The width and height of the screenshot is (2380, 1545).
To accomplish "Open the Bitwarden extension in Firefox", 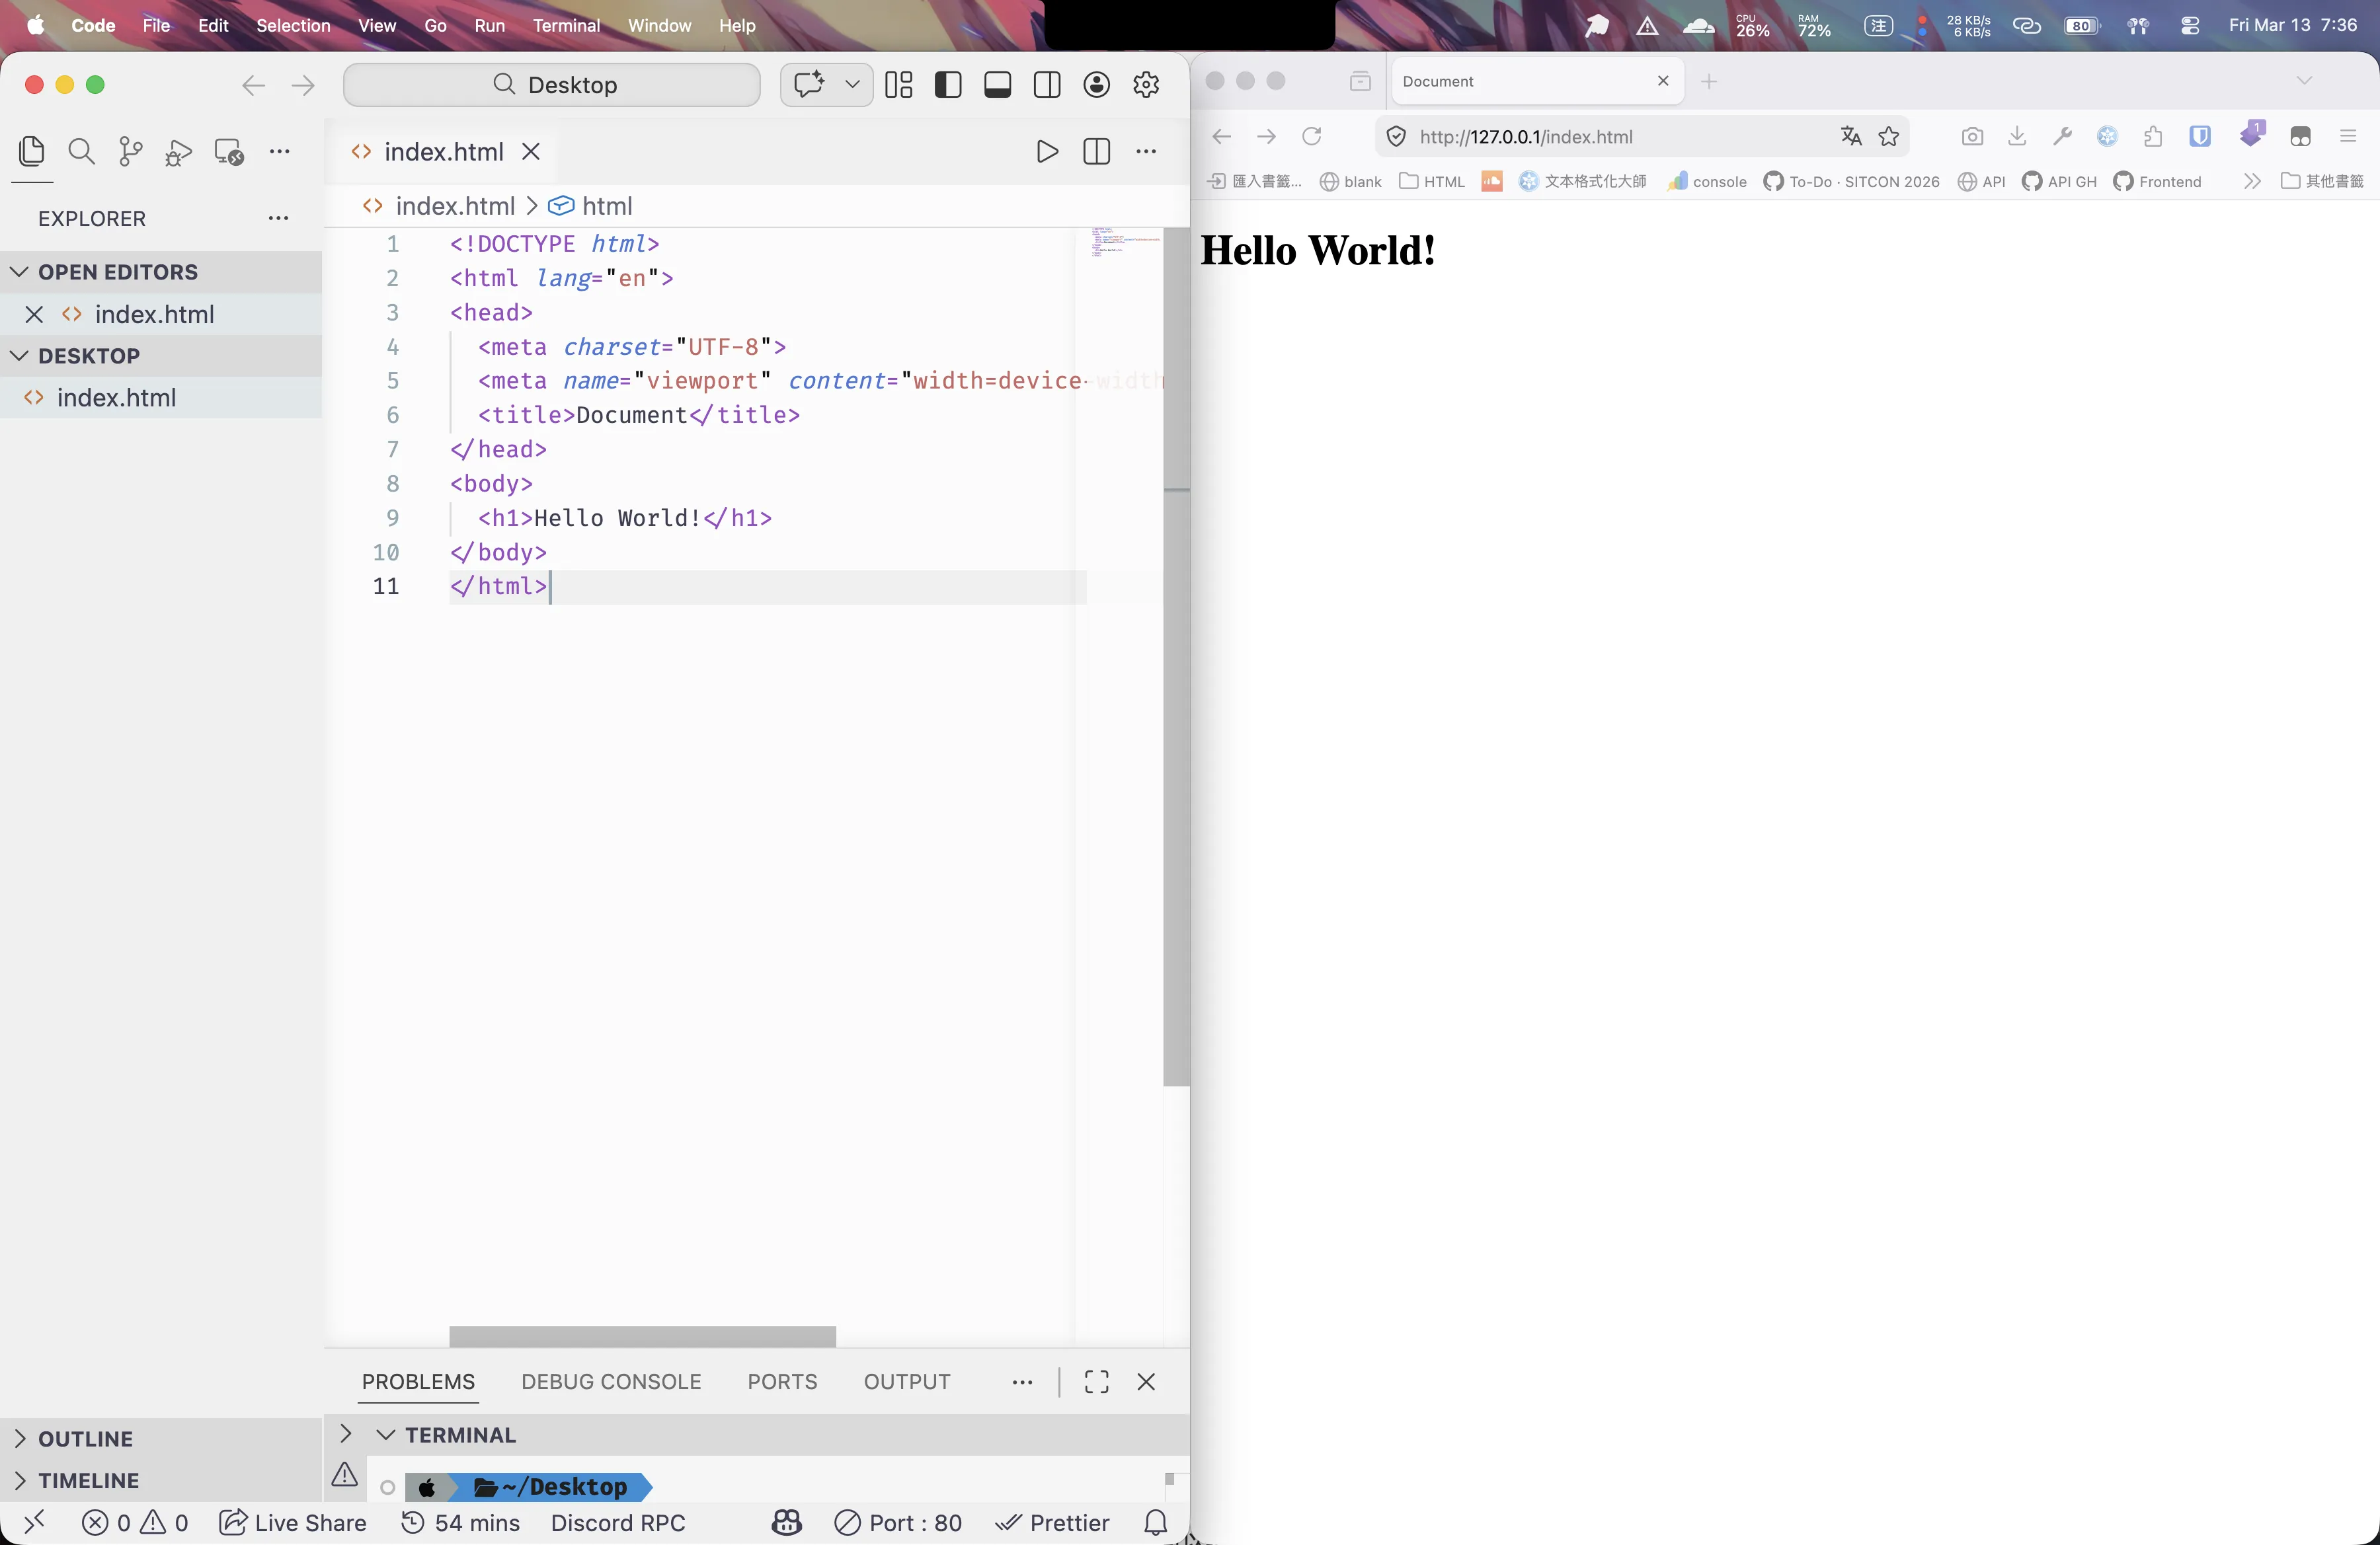I will (x=2199, y=137).
